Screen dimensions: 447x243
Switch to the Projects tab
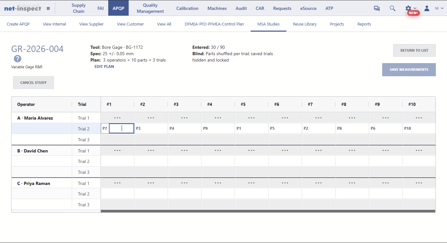click(x=337, y=24)
